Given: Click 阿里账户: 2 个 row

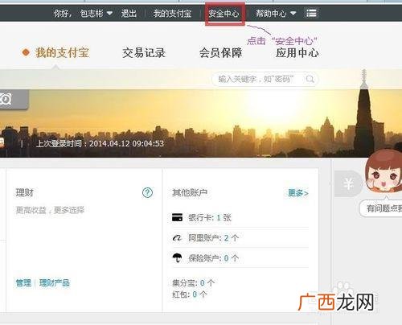Looking at the screenshot, I should tap(240, 237).
